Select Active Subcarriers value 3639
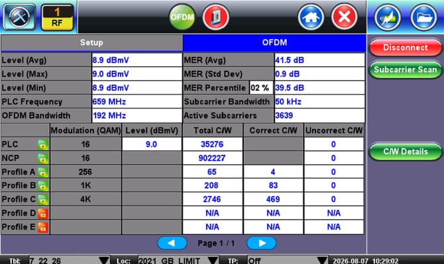 (319, 116)
